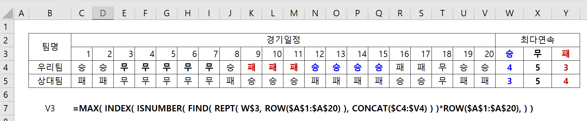The width and height of the screenshot is (587, 121).
Task: Click 우리팀 max draw streak value 5
Action: coord(537,67)
